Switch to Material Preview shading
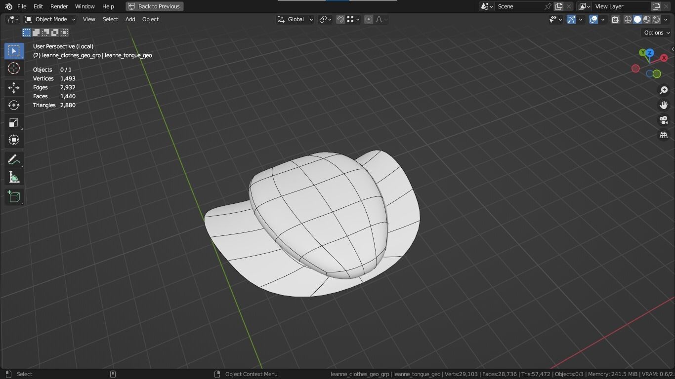 click(x=647, y=19)
